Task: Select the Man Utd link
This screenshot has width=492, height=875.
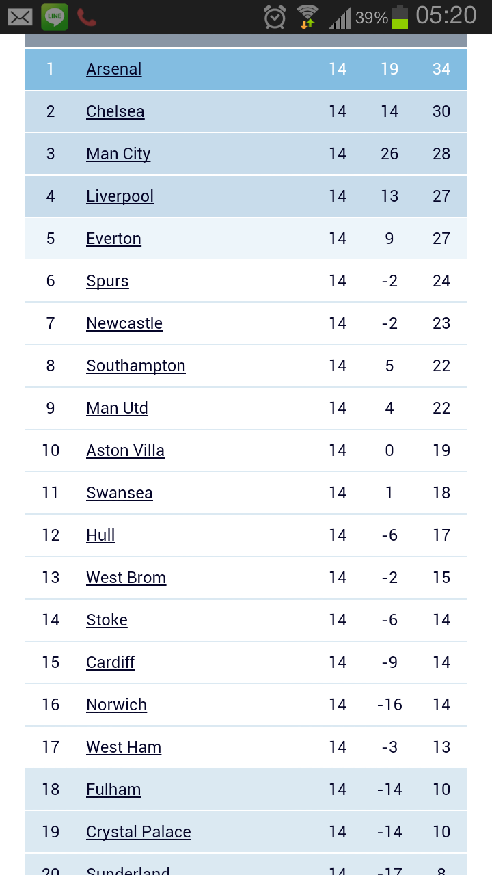Action: tap(117, 408)
